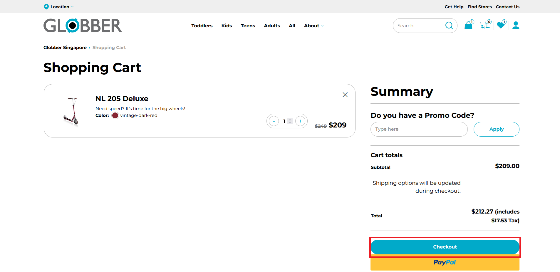Viewport: 560px width, 272px height.
Task: Go to the Teens category
Action: tap(248, 26)
